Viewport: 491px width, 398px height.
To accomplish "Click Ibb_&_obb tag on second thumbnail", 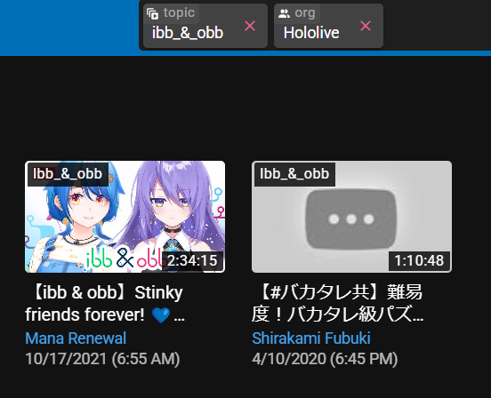I will point(294,174).
